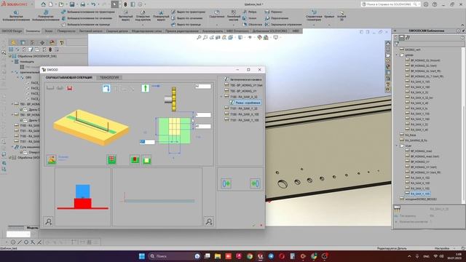Select T100 - RA_SAW_X_100 in dialog tree
This screenshot has height=262, width=466.
pyautogui.click(x=242, y=114)
